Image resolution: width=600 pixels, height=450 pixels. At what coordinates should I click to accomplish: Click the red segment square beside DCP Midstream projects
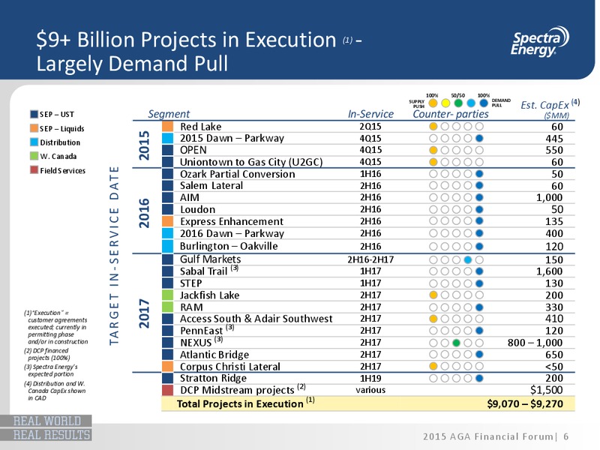pos(167,390)
